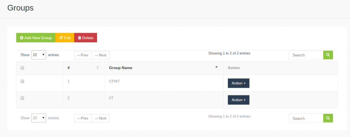Click the red Delete trash button
Screen dimensions: 350x137
coord(85,38)
